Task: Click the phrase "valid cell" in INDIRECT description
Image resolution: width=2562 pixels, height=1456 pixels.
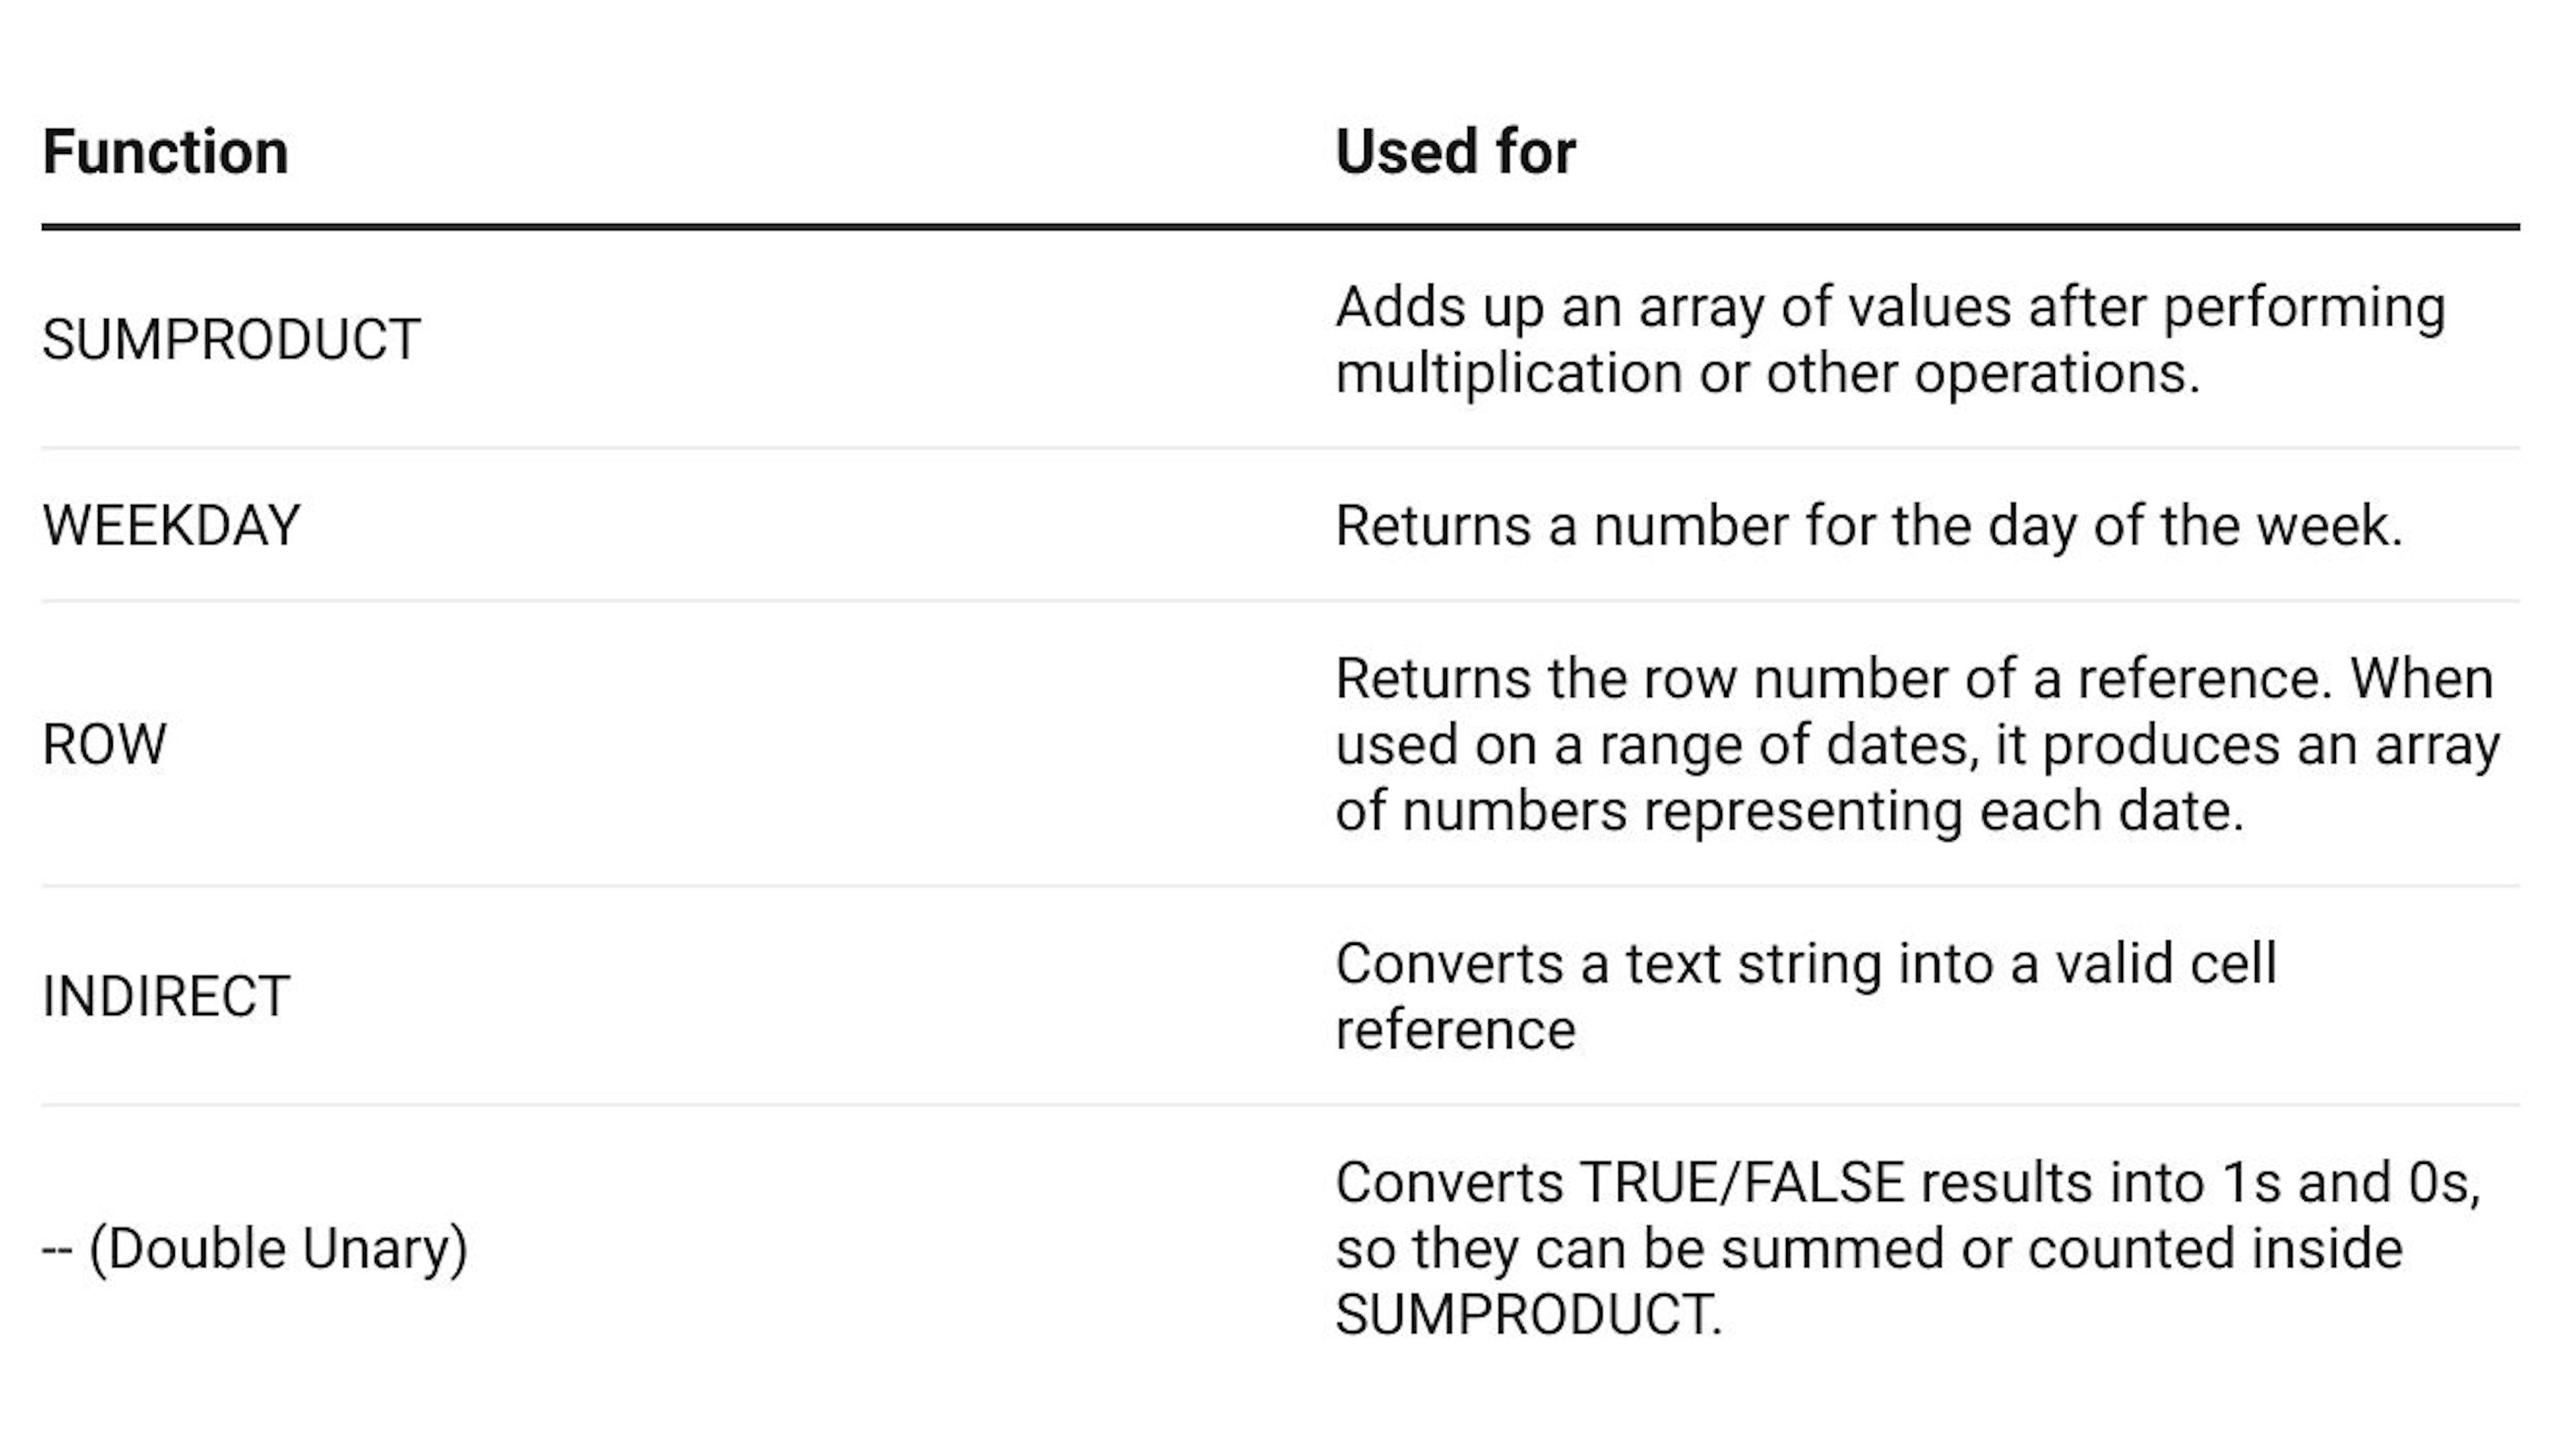Action: pyautogui.click(x=2165, y=963)
